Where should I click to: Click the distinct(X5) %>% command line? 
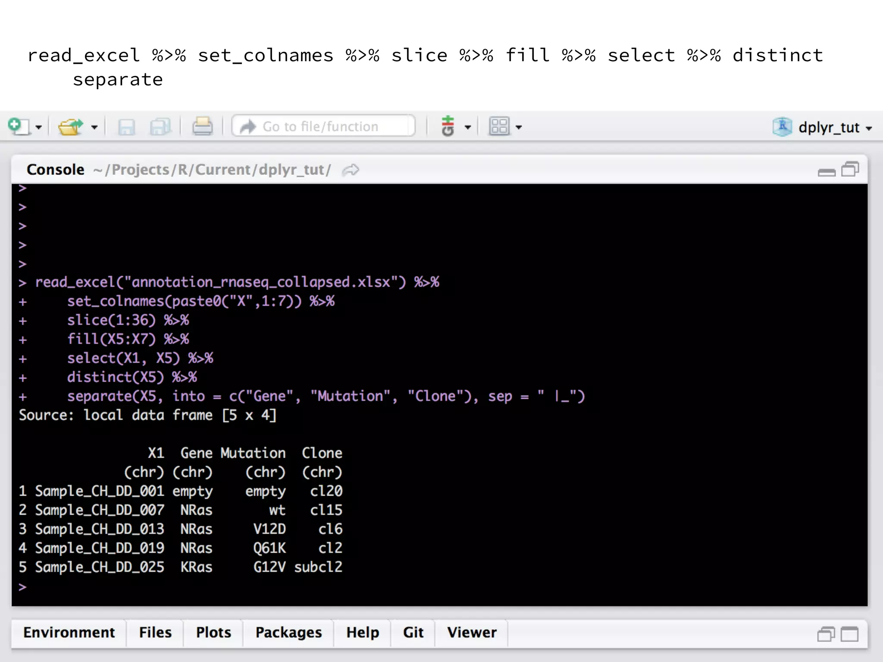tap(108, 378)
